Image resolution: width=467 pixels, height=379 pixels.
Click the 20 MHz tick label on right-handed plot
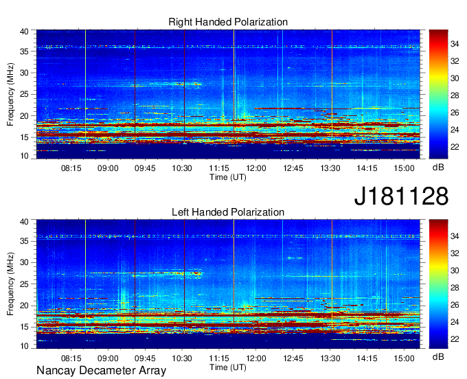[24, 116]
